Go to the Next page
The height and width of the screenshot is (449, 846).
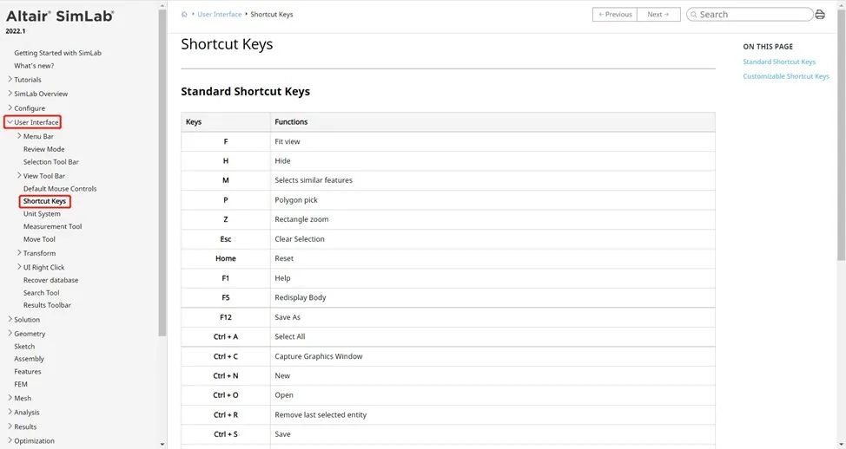click(658, 15)
